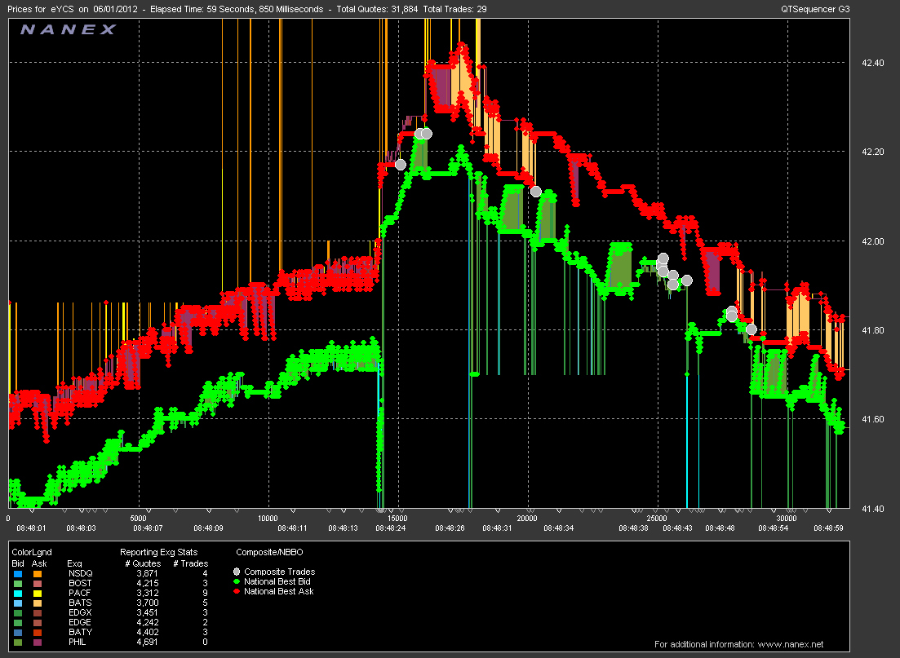Select the BOST bid color swatch
The height and width of the screenshot is (658, 900).
pos(18,584)
